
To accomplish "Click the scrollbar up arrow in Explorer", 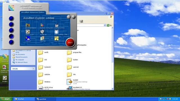I will pos(112,28).
